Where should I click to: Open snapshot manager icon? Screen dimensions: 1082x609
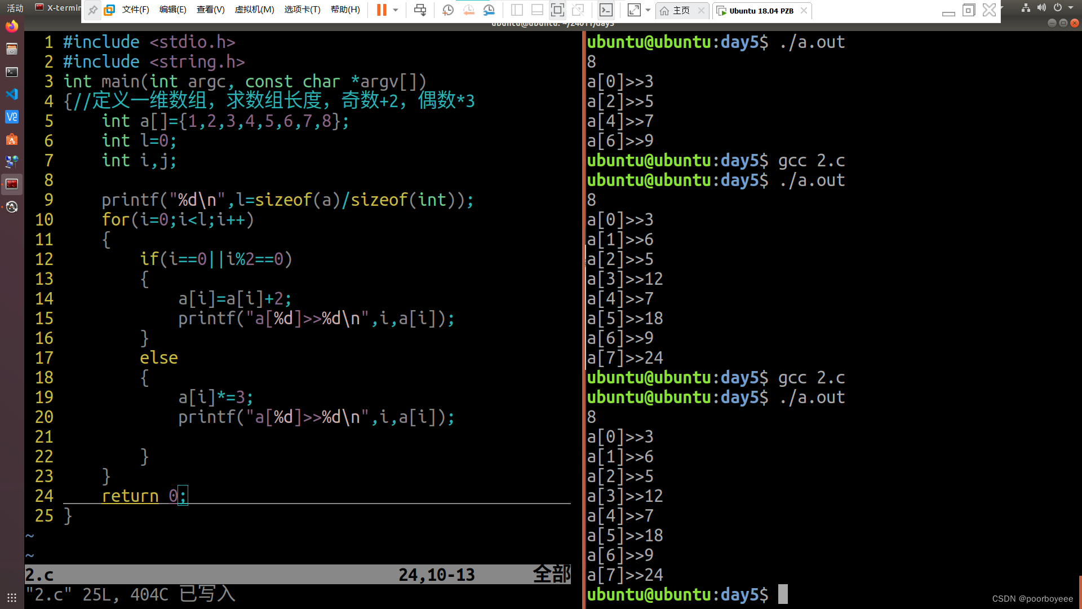point(489,10)
